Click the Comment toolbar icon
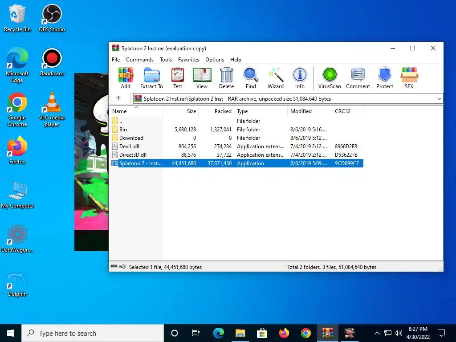 coord(358,78)
